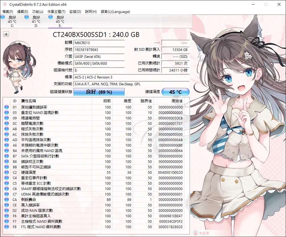The image size is (286, 237).
Task: Open the 語言(L)(Language) menu
Action: pyautogui.click(x=116, y=12)
